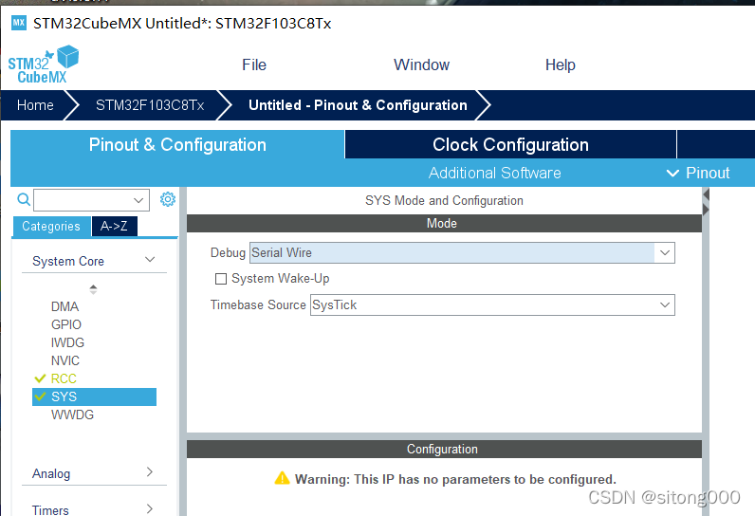Image resolution: width=755 pixels, height=516 pixels.
Task: Click the STM32CubeMX logo icon
Action: (44, 64)
